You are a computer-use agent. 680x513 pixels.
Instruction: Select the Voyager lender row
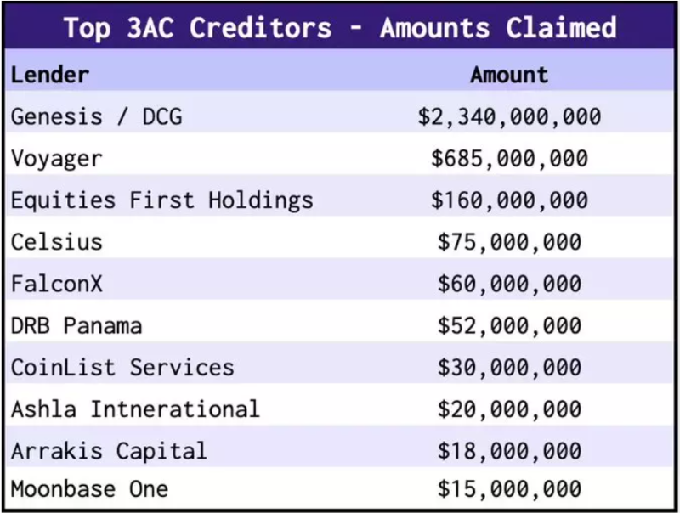(56, 158)
